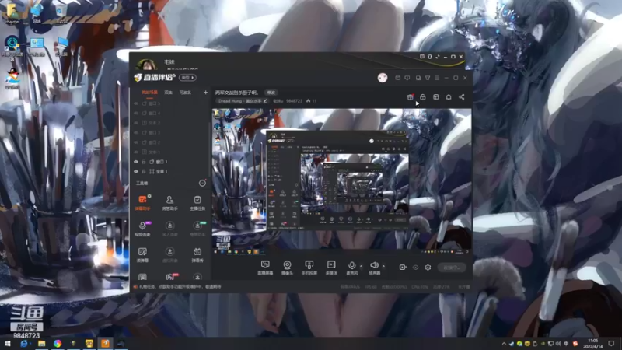Edit the Dread Hung game category tag
The height and width of the screenshot is (350, 622).
coord(243,101)
